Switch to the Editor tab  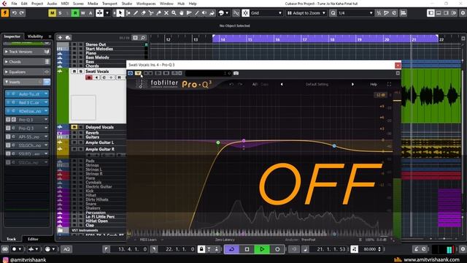tap(33, 239)
